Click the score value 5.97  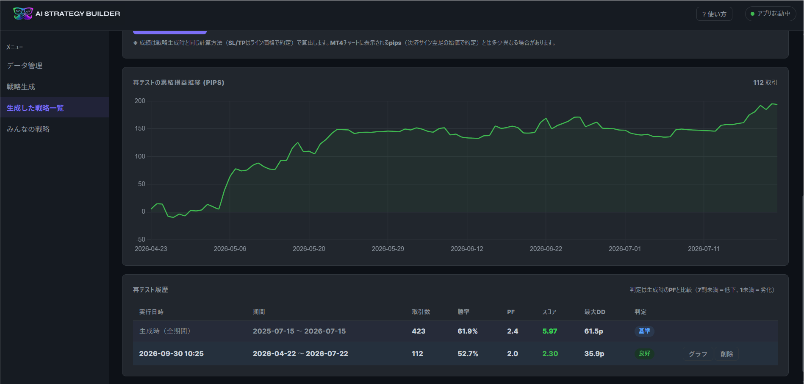tap(550, 331)
